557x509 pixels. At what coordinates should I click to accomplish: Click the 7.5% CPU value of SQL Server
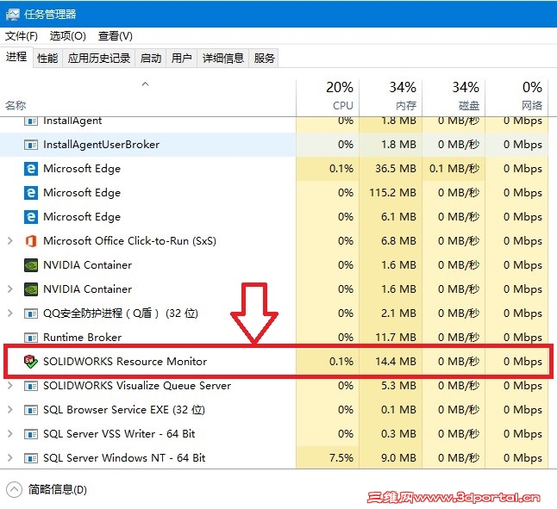[x=341, y=458]
